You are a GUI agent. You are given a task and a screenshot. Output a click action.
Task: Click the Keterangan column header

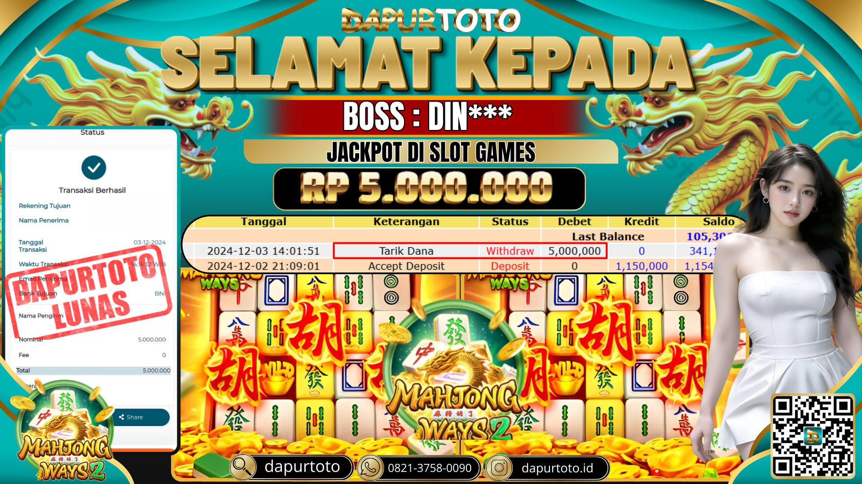pos(406,222)
